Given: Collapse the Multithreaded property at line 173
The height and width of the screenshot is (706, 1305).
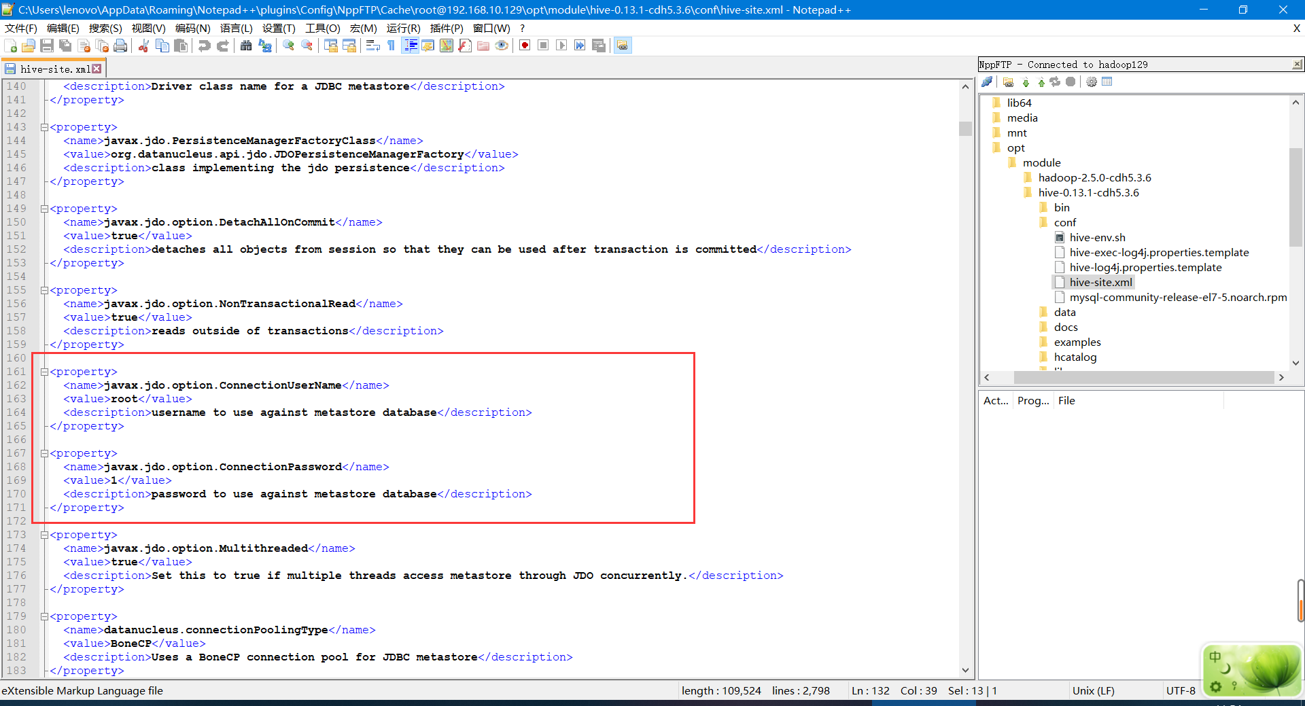Looking at the screenshot, I should tap(44, 535).
